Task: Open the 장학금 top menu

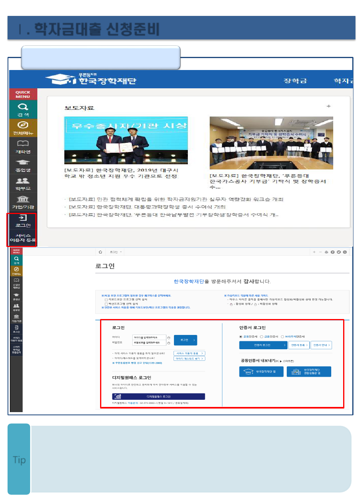Action: (295, 81)
